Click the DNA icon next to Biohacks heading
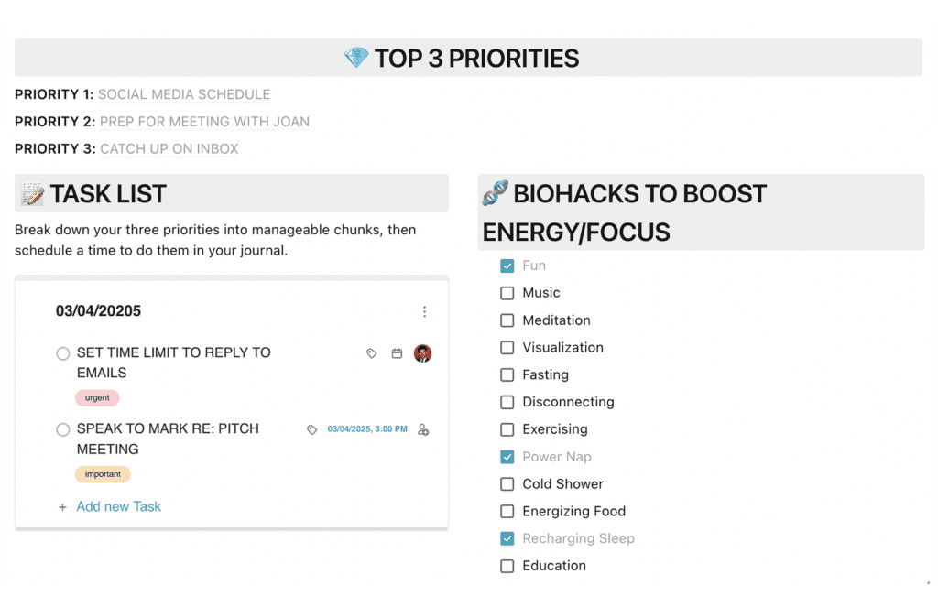The width and height of the screenshot is (938, 607). [496, 192]
